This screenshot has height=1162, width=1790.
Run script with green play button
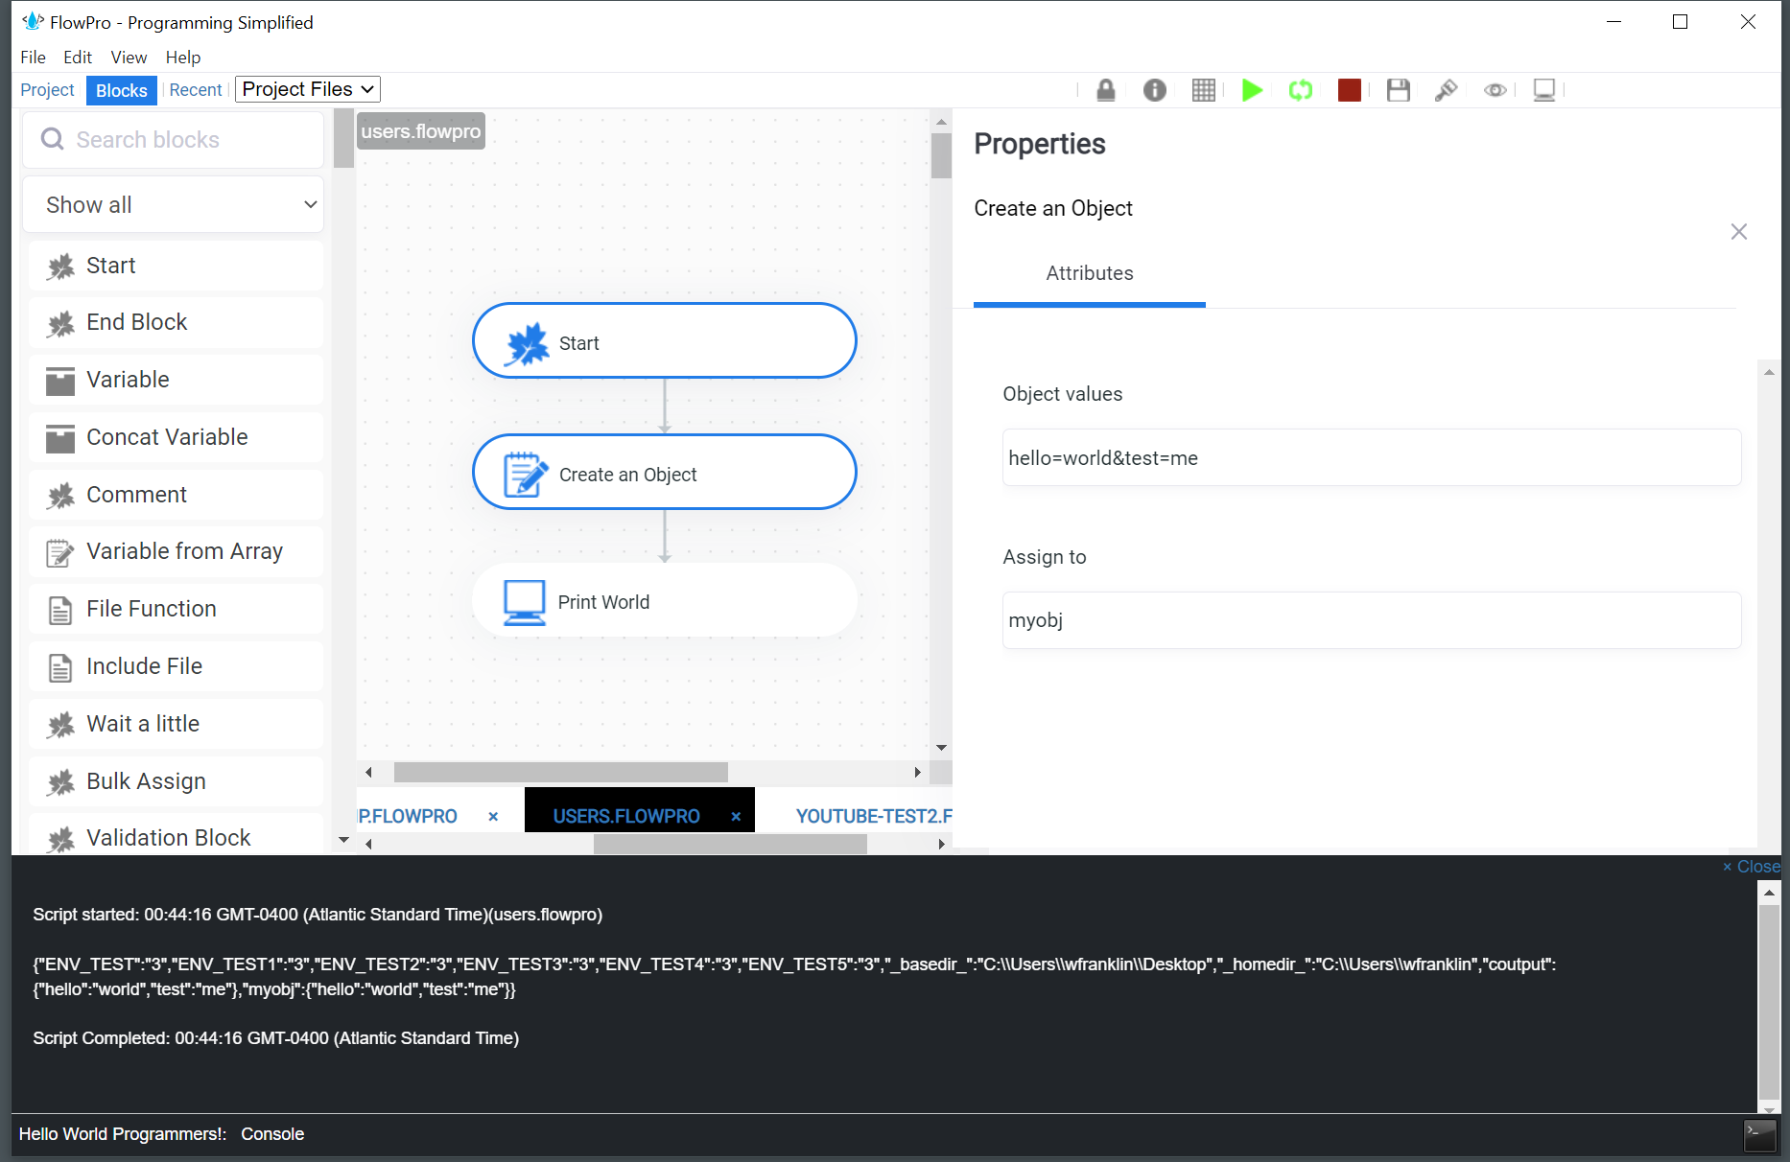point(1252,90)
